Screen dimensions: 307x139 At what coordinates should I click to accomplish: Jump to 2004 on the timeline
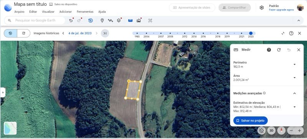(x=147, y=33)
